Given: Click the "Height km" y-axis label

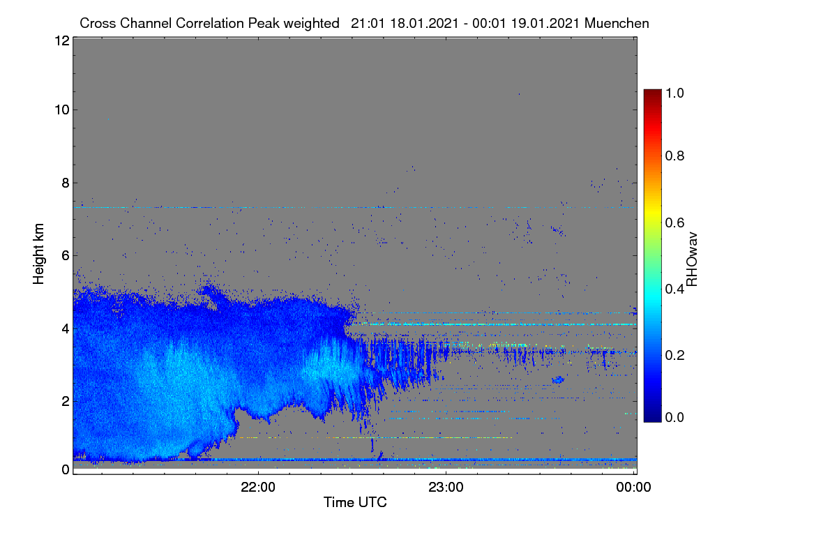Looking at the screenshot, I should [x=38, y=253].
